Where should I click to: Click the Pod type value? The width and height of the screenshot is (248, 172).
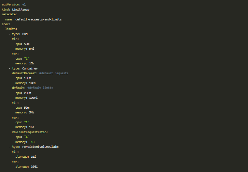click(25, 34)
